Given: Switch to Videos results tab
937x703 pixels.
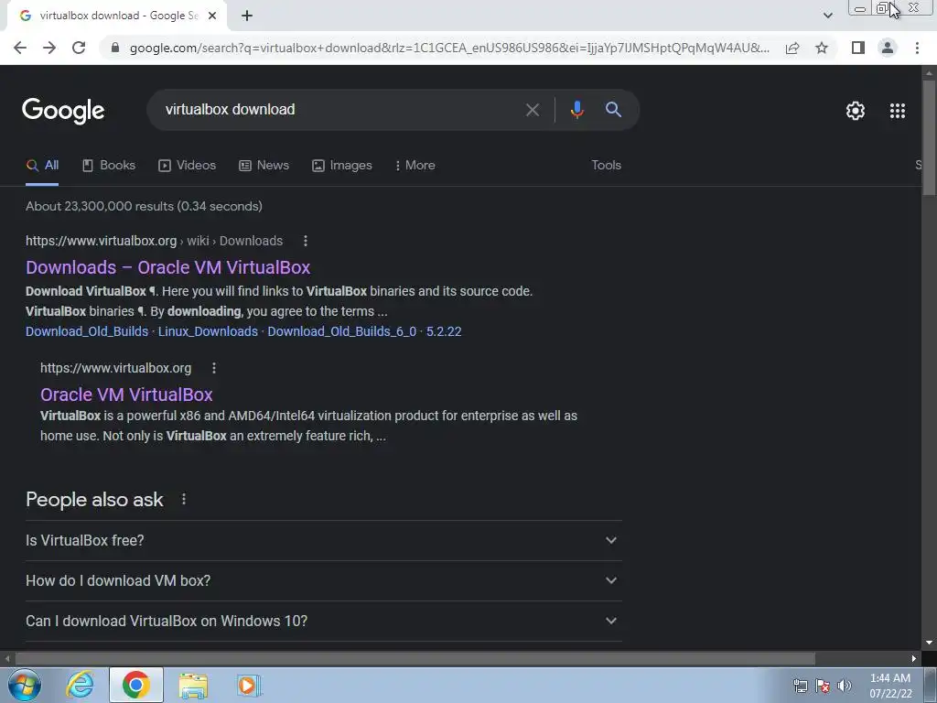Looking at the screenshot, I should click(187, 166).
